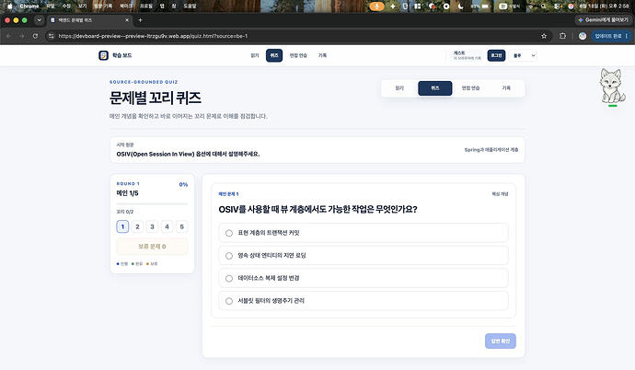Click the sparkle icon in the menu bar
The image size is (635, 370).
pos(392,6)
